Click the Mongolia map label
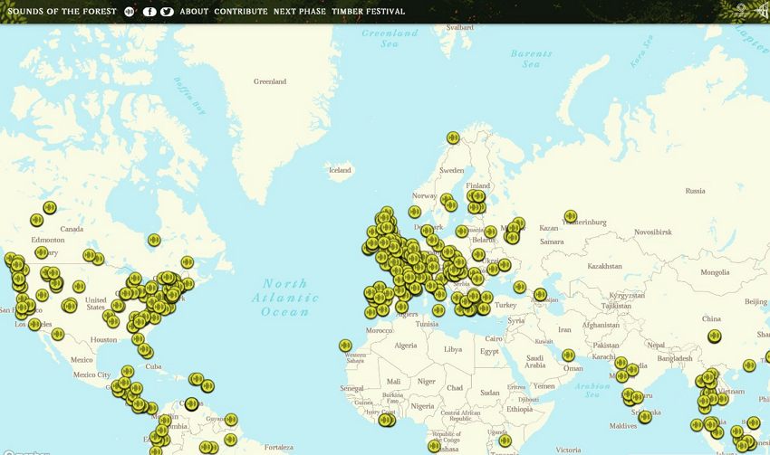This screenshot has width=770, height=455. coord(715,272)
